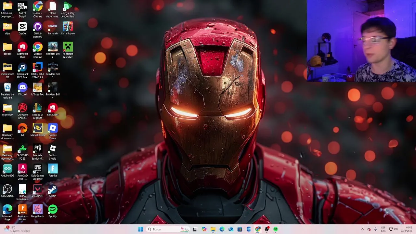Select the Resident Evil 4 icon
This screenshot has height=234, width=416.
(x=53, y=91)
